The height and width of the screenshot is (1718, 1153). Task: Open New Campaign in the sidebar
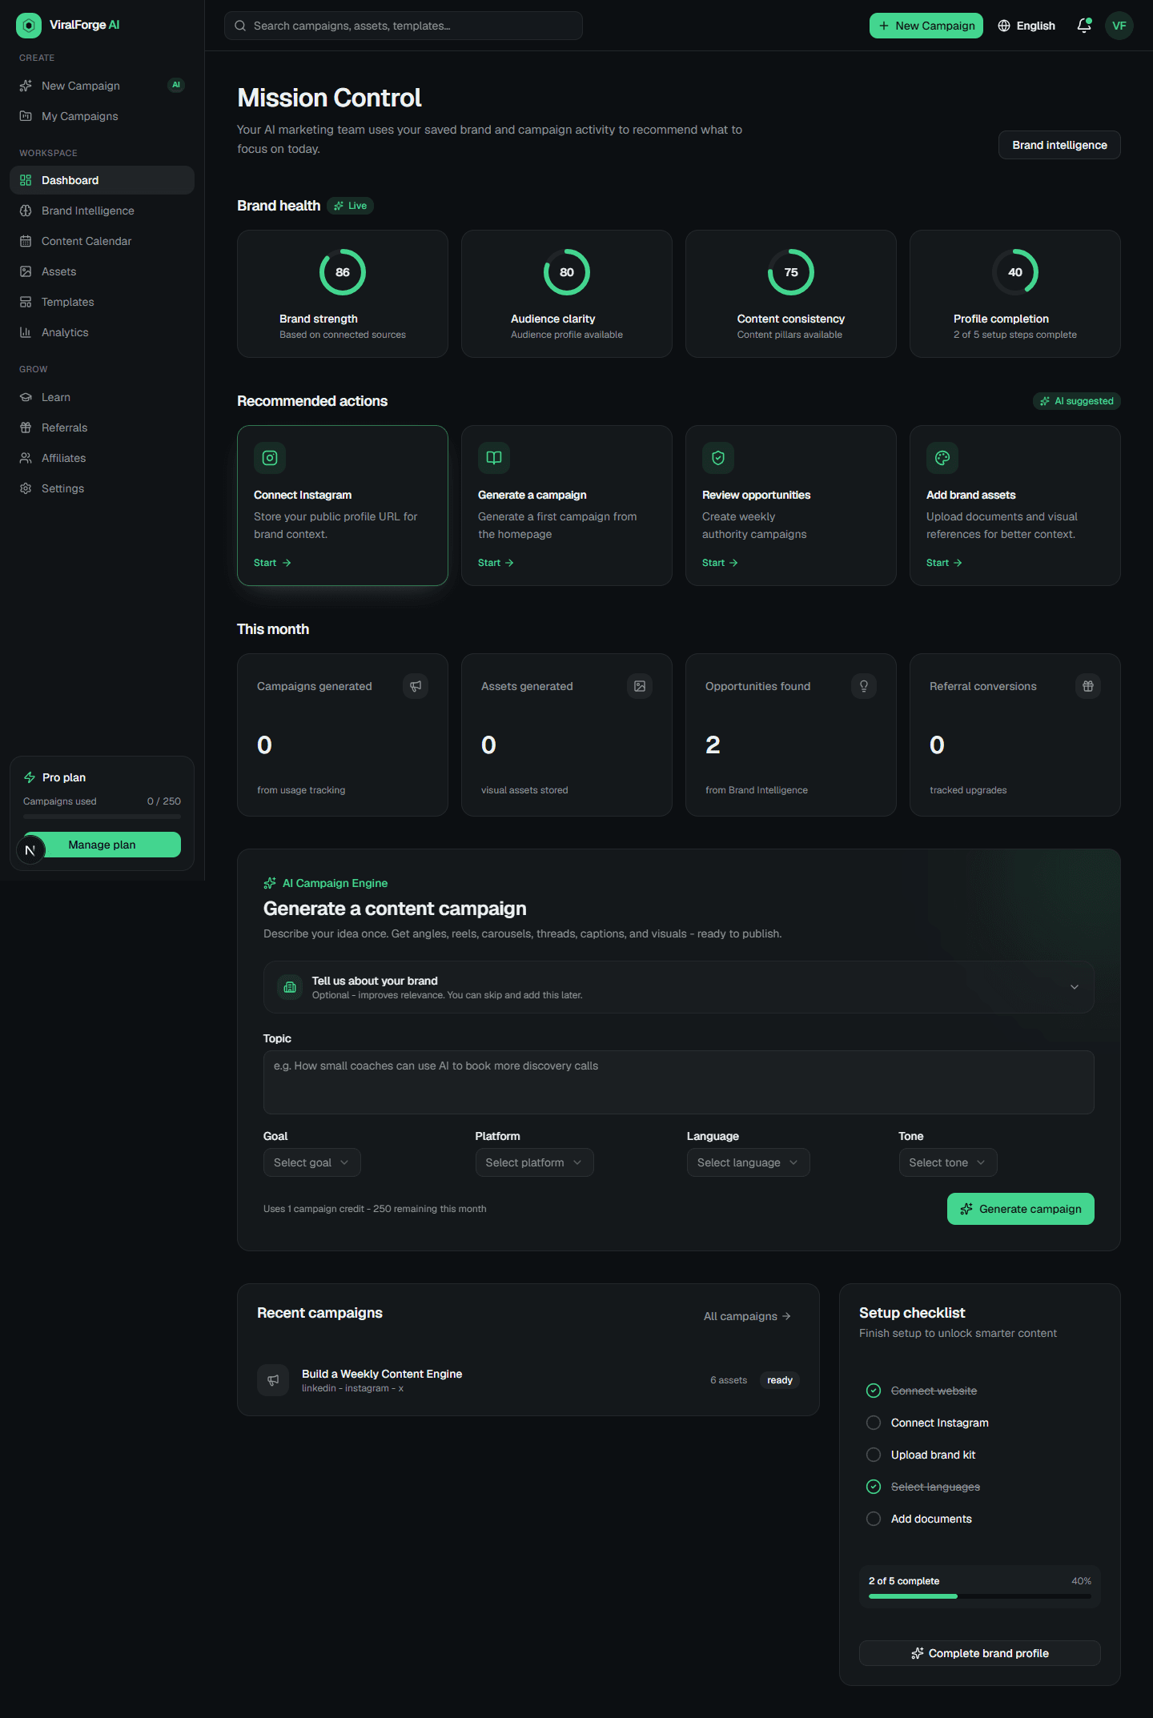pyautogui.click(x=102, y=86)
